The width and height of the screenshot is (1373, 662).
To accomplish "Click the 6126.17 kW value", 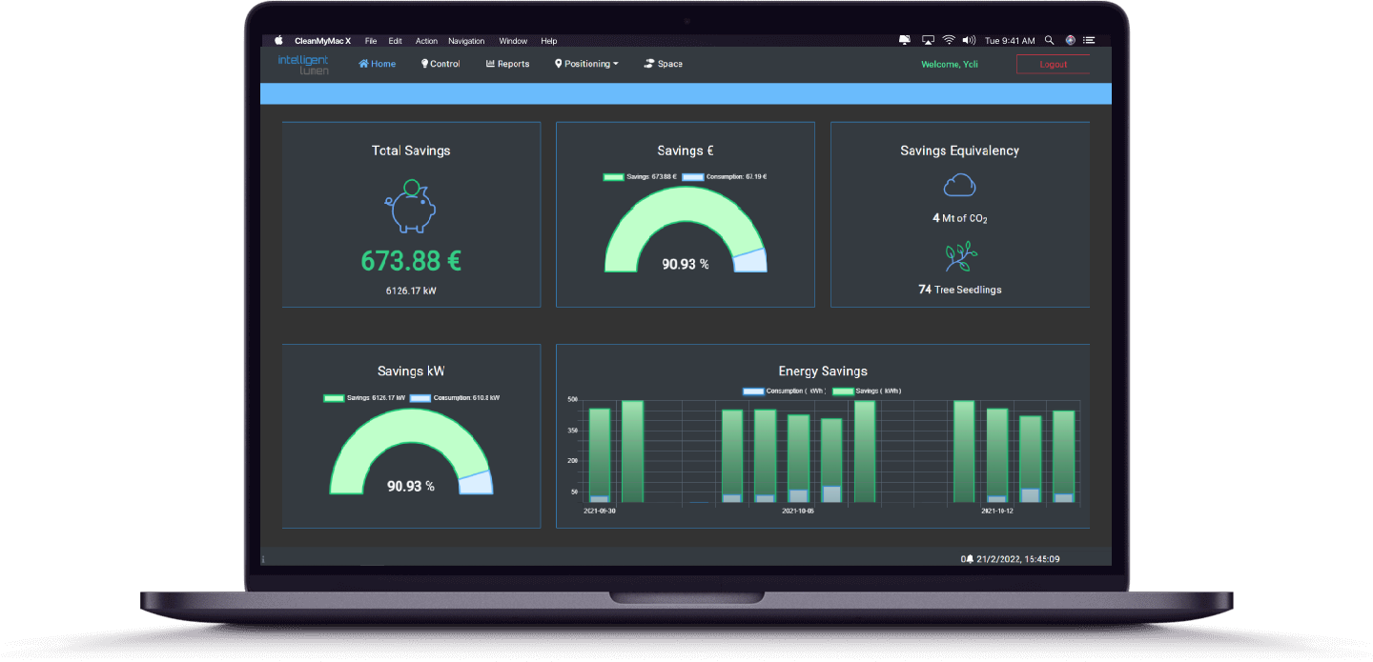I will 411,291.
